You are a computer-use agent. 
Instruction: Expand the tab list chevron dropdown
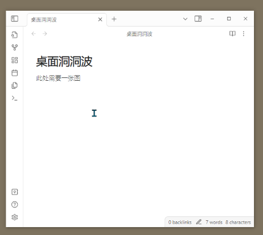coord(185,19)
